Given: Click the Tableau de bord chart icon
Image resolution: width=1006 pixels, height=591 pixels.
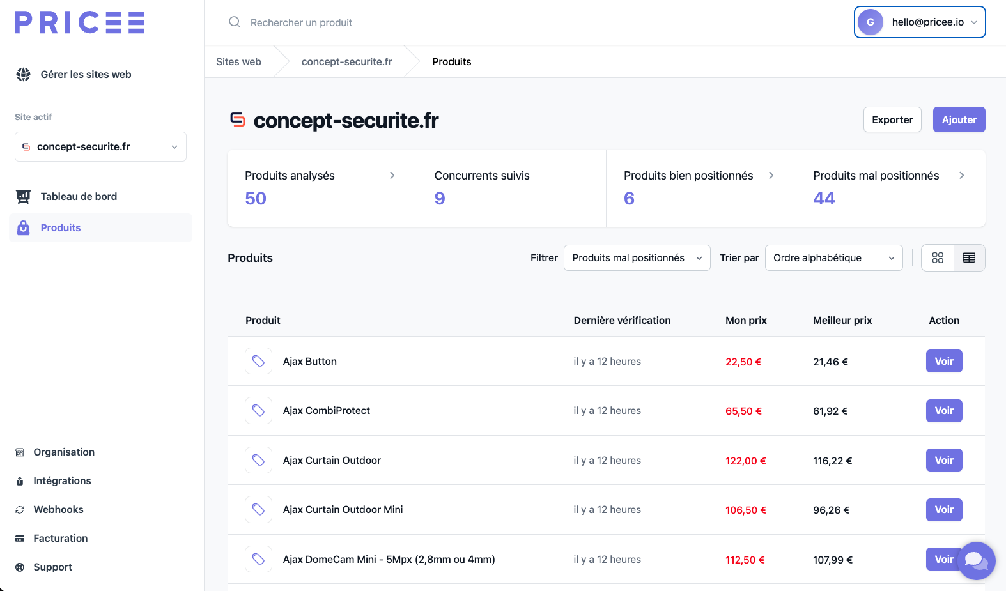Looking at the screenshot, I should tap(24, 196).
